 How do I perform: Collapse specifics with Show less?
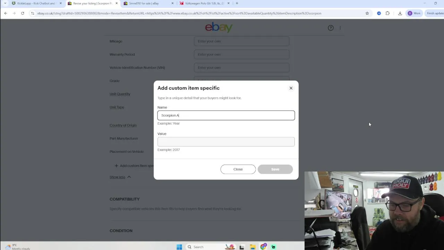pos(117,177)
